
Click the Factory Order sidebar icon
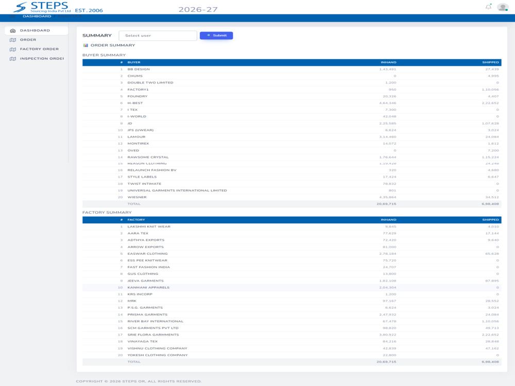coord(13,49)
